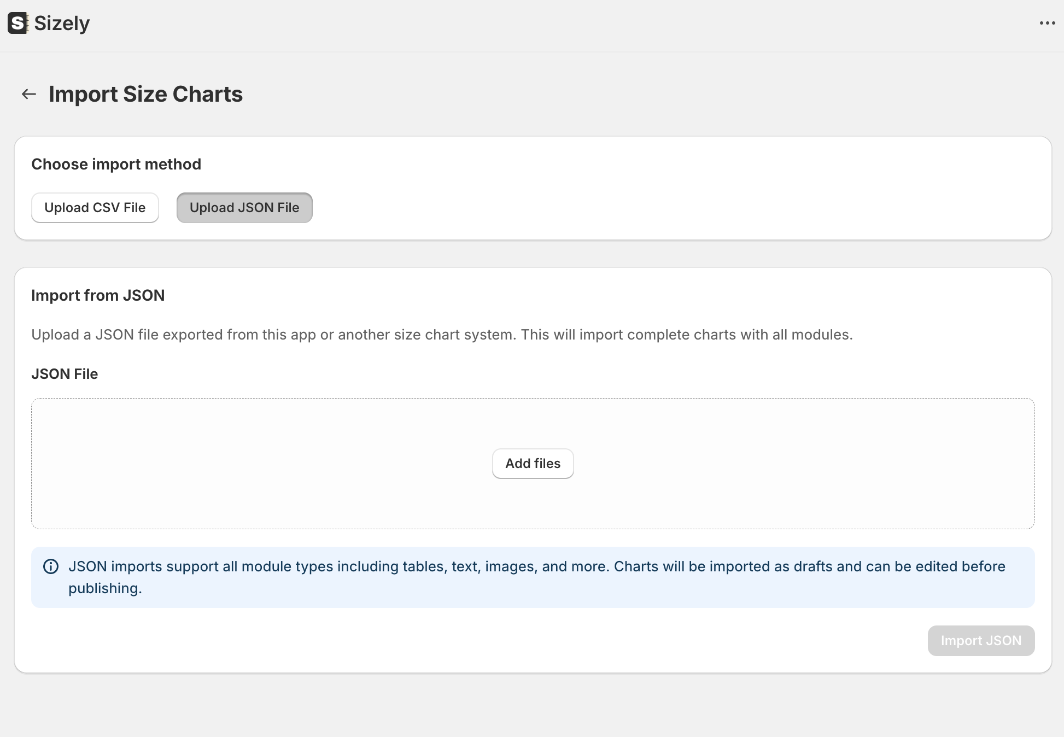
Task: Click the Sizely app logo icon
Action: (17, 23)
